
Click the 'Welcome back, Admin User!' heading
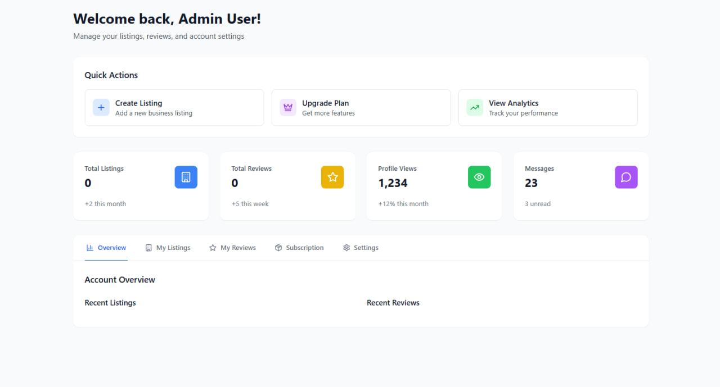[167, 19]
